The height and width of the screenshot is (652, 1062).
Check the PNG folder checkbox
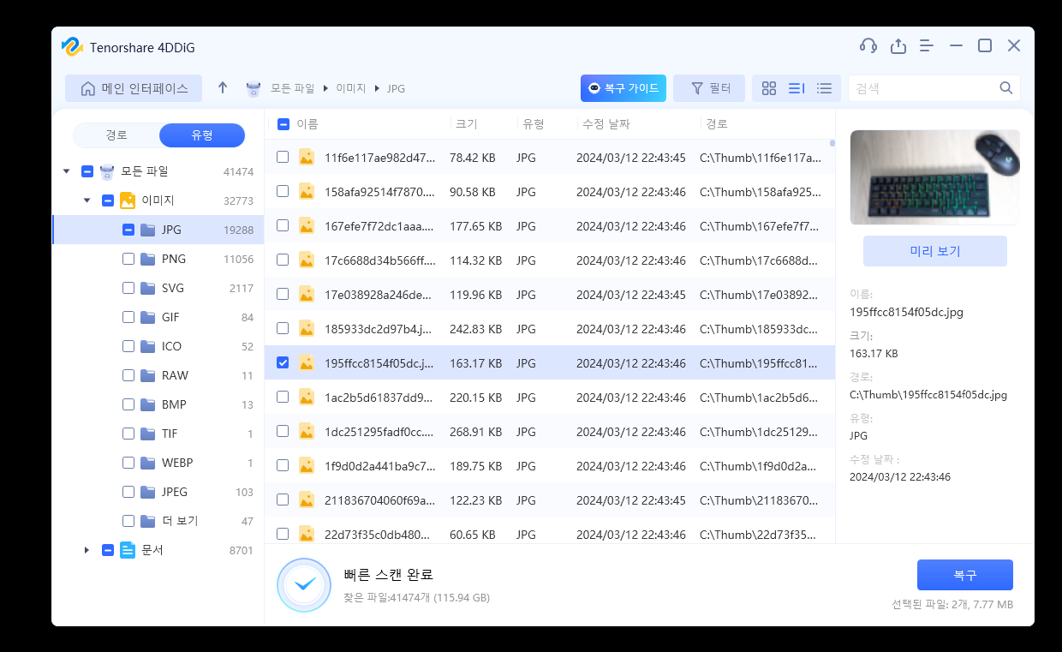coord(128,259)
